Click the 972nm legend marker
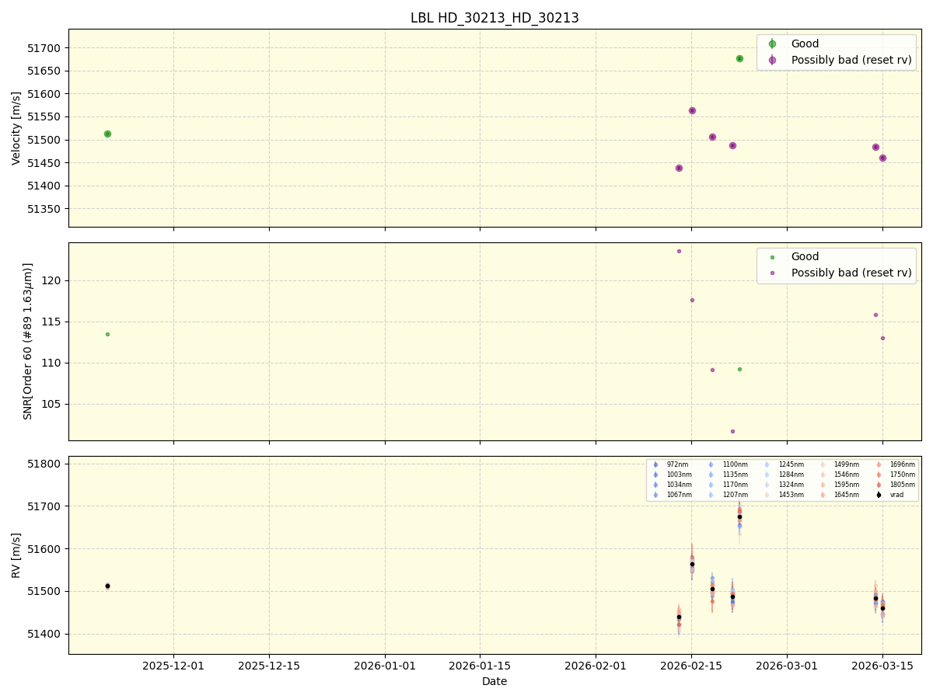 655,464
